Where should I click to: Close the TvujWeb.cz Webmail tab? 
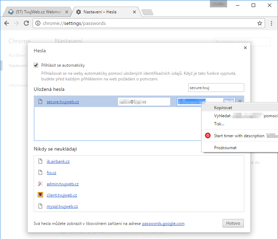pyautogui.click(x=67, y=12)
